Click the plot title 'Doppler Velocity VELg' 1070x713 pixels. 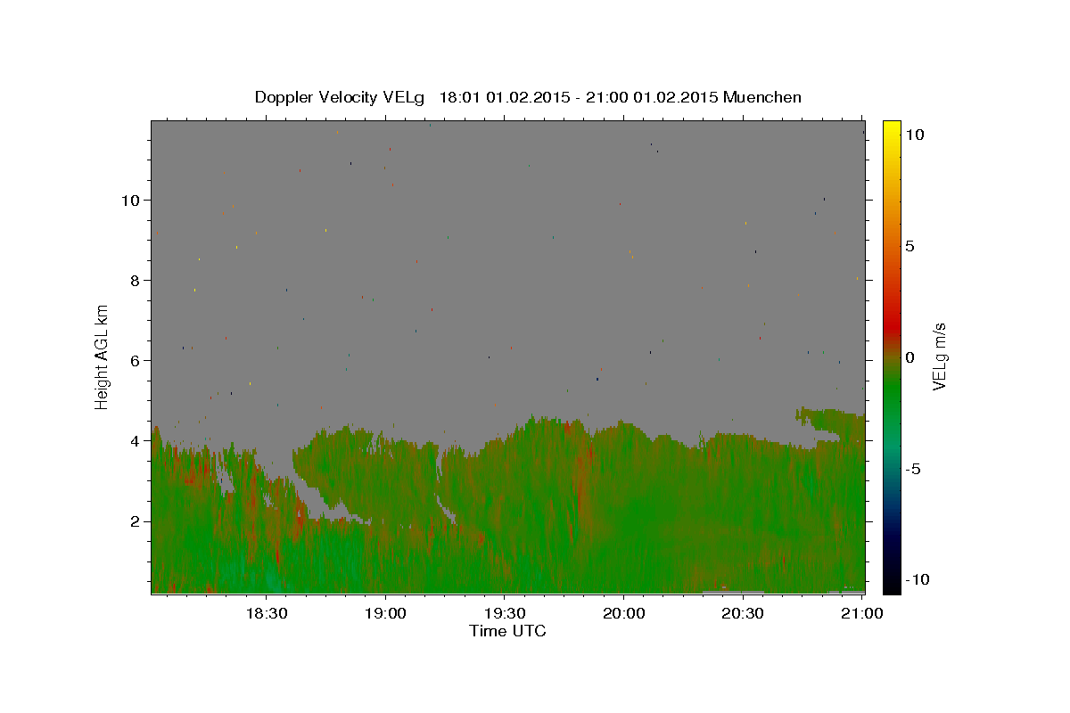coord(342,97)
